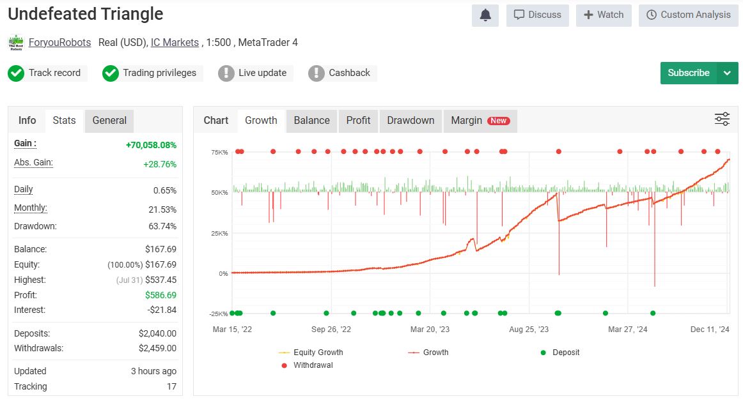Click the Live update warning icon
This screenshot has width=743, height=410.
point(226,73)
